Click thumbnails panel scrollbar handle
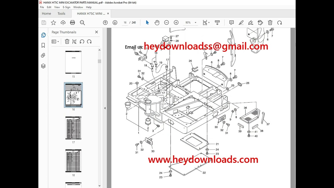 coord(99,61)
